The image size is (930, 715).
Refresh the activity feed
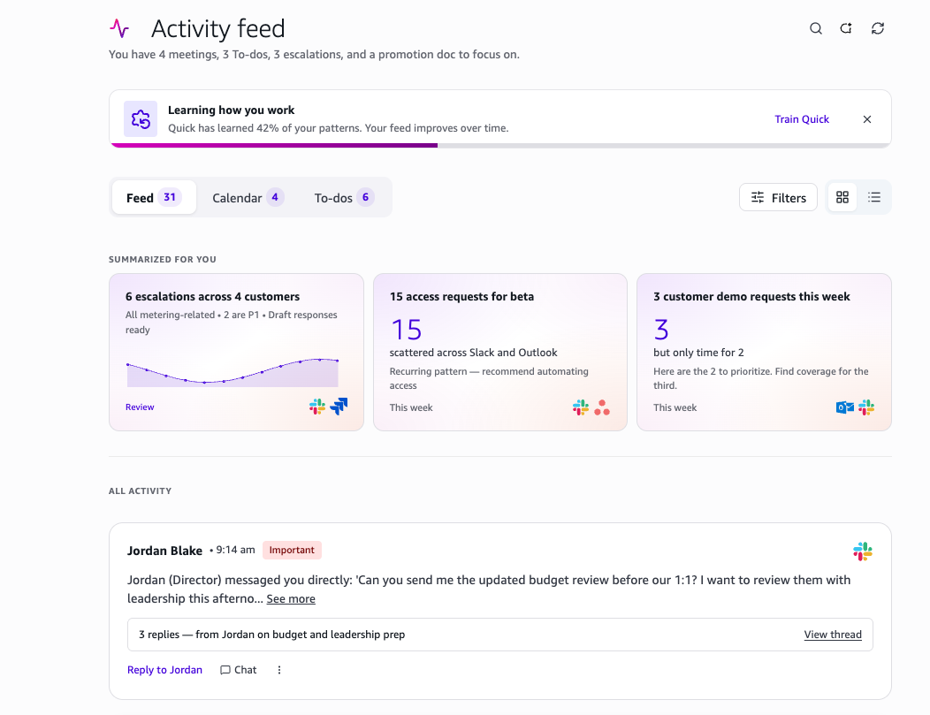[x=878, y=28]
